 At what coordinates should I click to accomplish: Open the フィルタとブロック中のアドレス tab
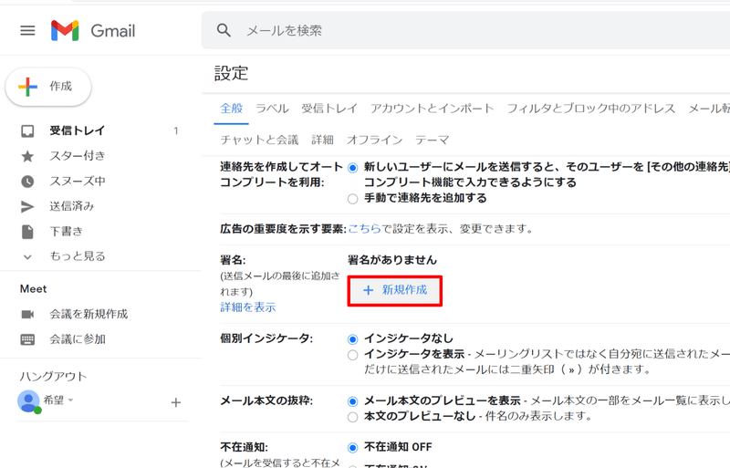pos(590,109)
